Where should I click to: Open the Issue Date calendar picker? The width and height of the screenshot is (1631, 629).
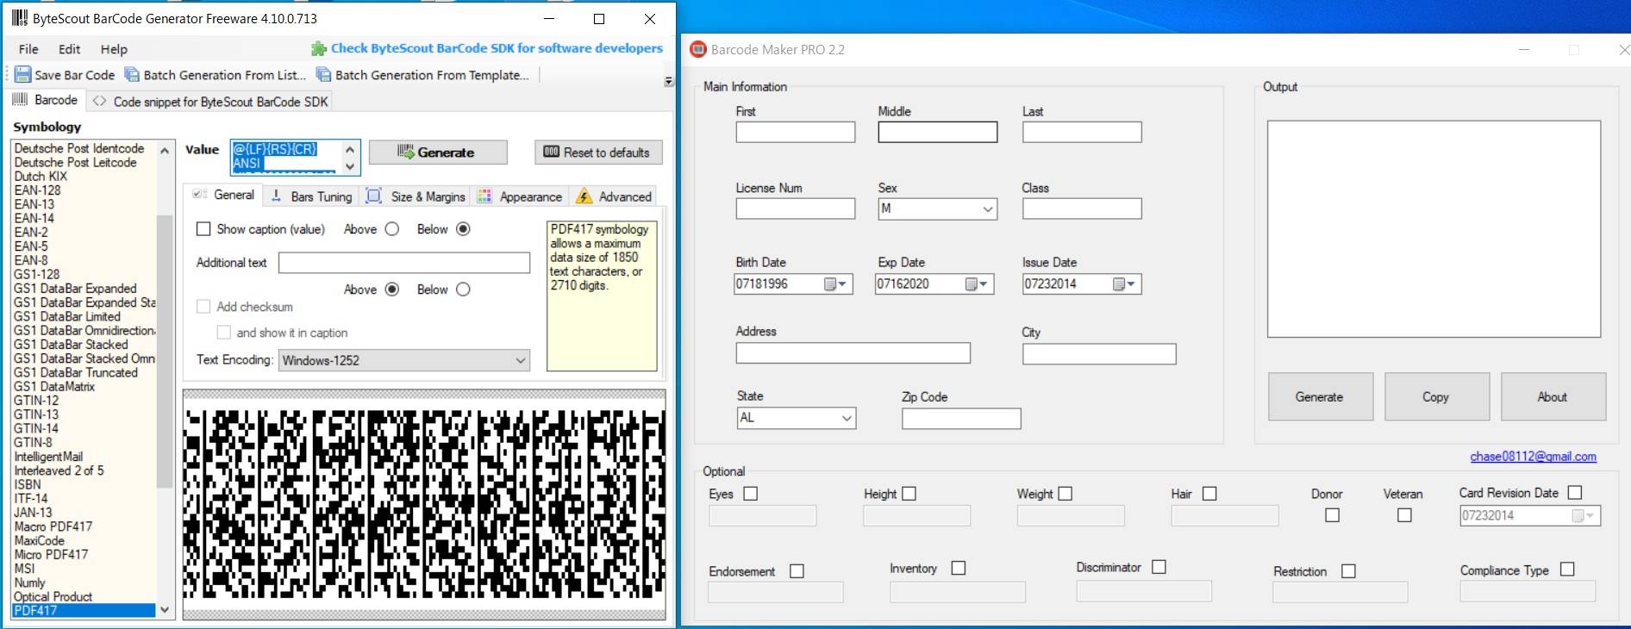click(x=1124, y=284)
